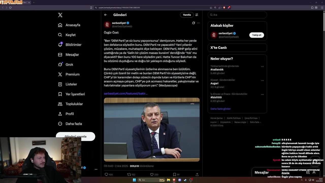Viewport: 325px width, 183px height.
Task: Reply to post via comment icon
Action: [107, 174]
